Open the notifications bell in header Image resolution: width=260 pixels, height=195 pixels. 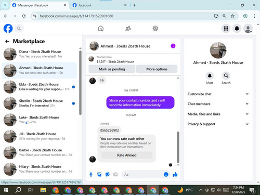[x=237, y=29]
